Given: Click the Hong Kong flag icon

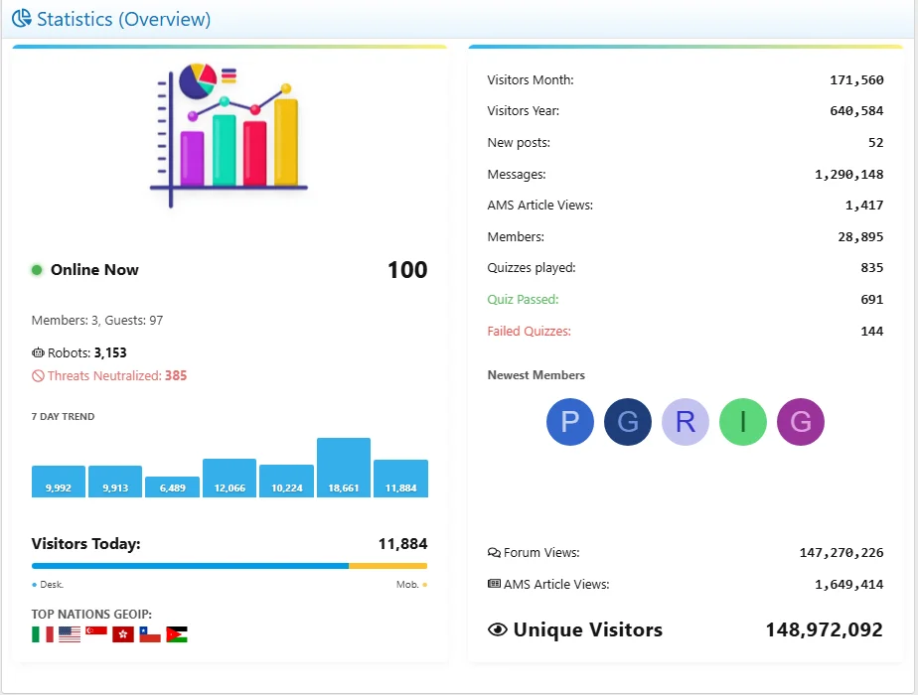Looking at the screenshot, I should [x=123, y=633].
